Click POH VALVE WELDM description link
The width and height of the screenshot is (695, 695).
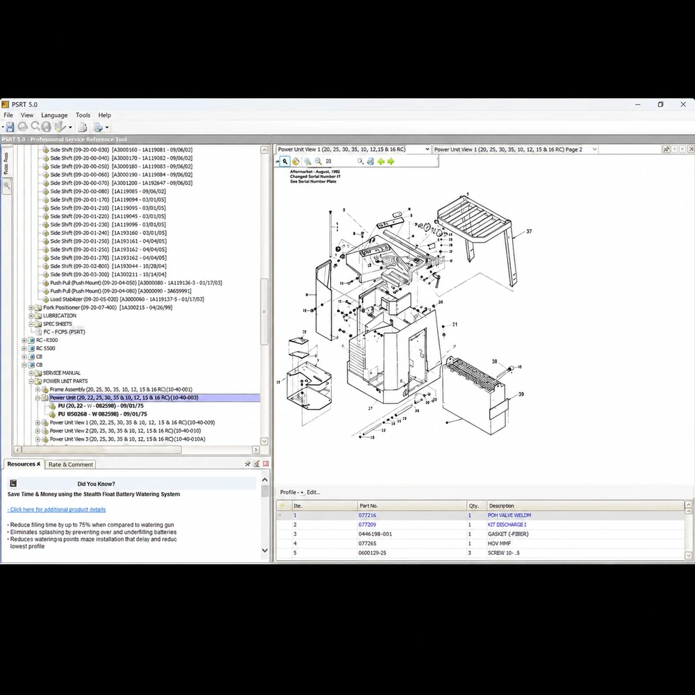(x=509, y=516)
